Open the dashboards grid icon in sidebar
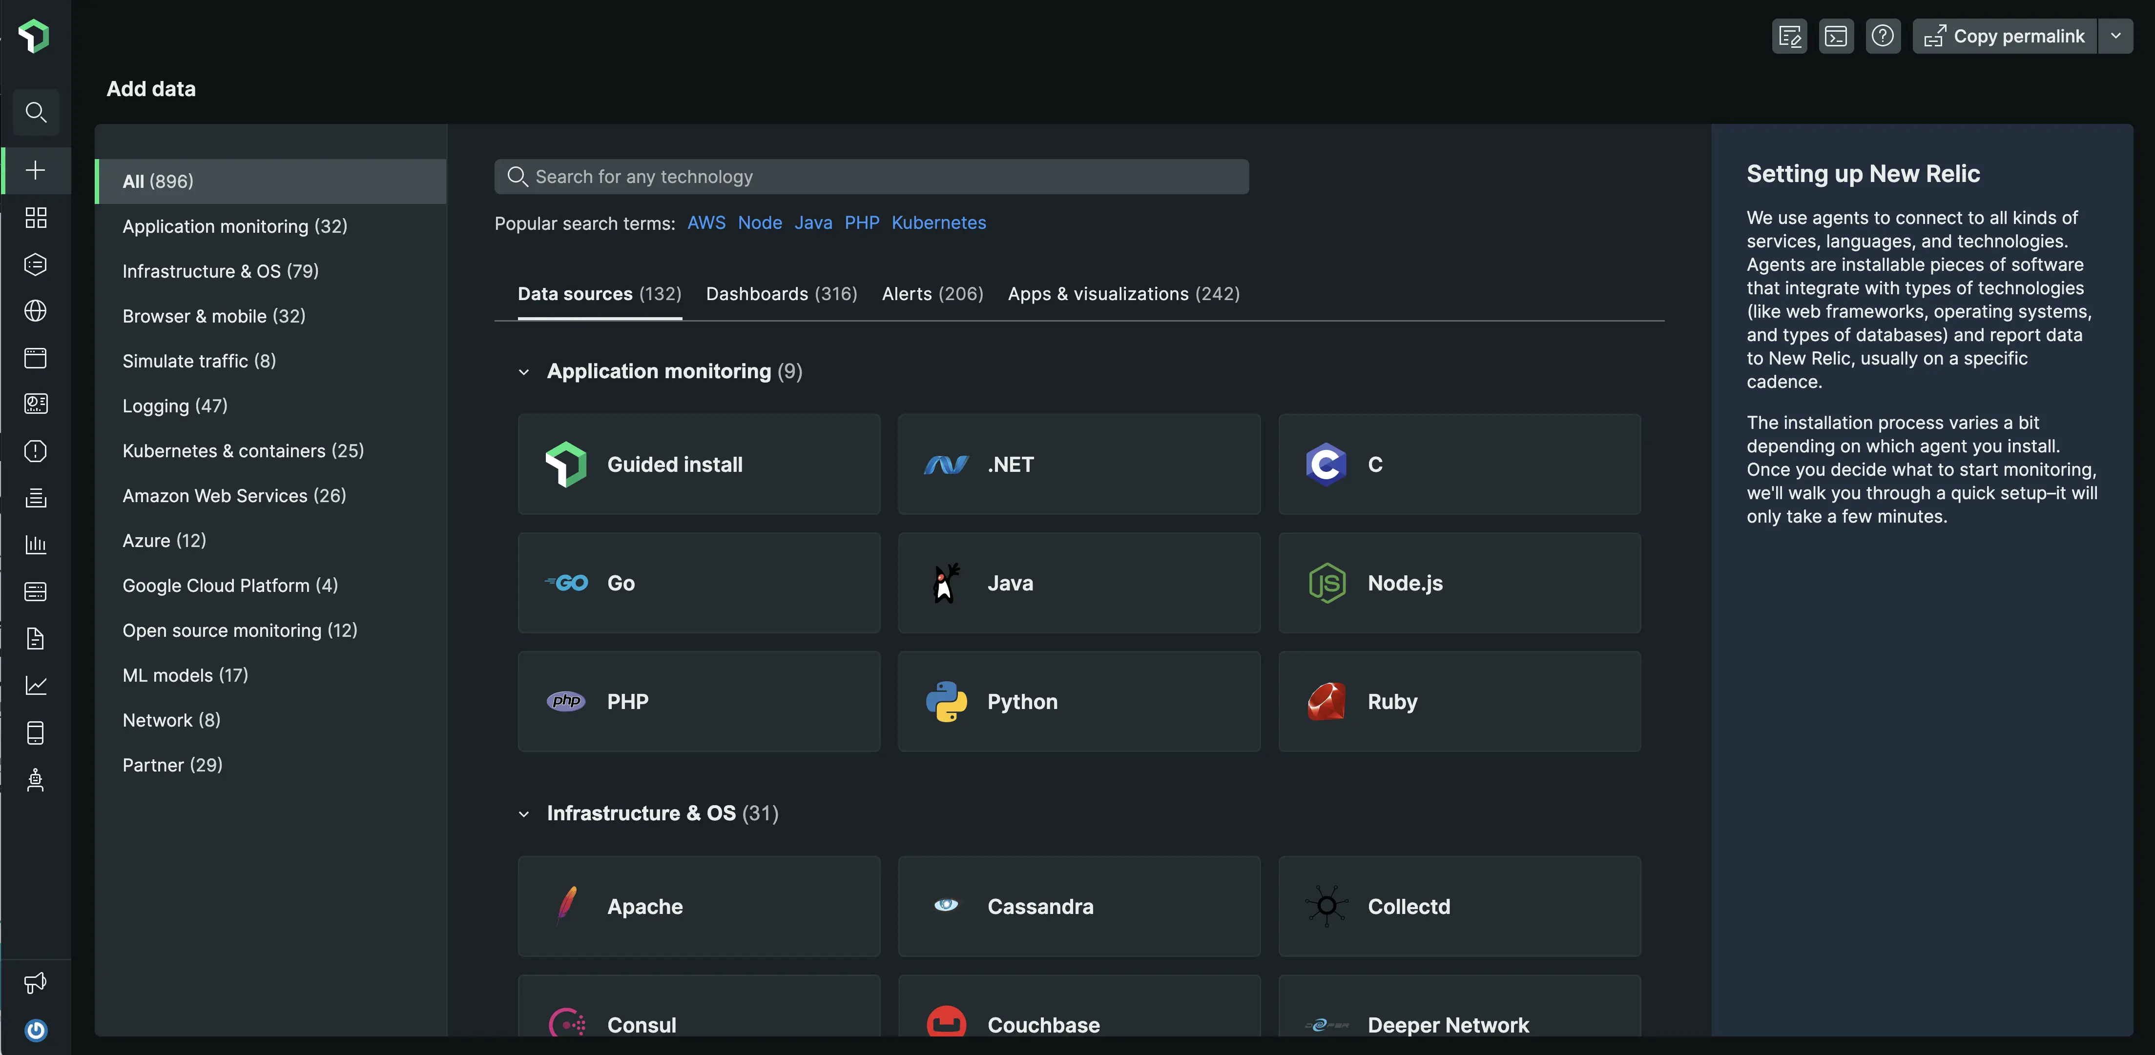 click(35, 218)
